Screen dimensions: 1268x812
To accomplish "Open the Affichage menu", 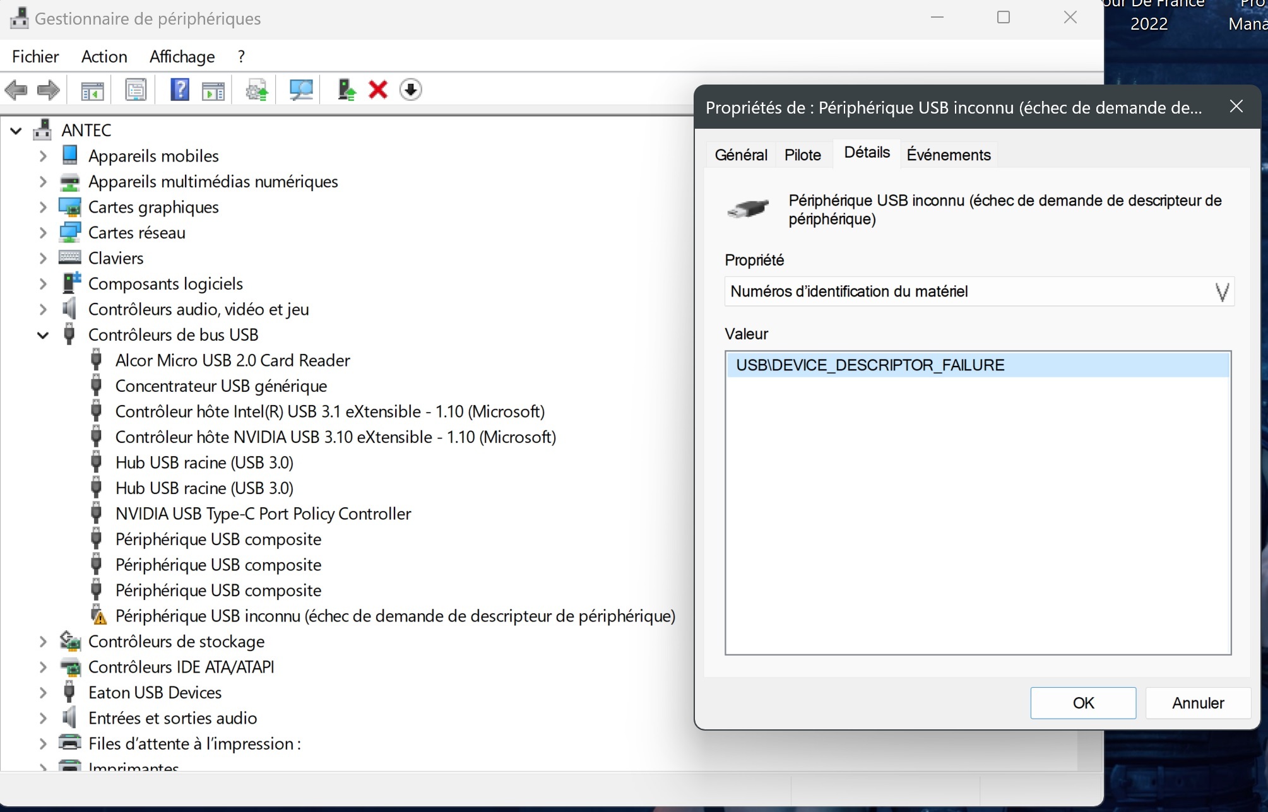I will [x=182, y=57].
